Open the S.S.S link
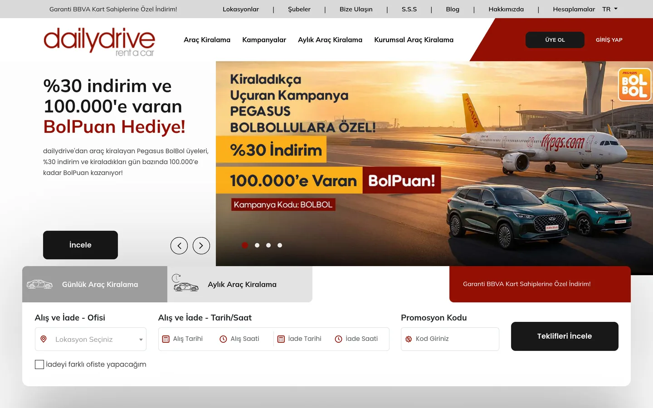The width and height of the screenshot is (653, 408). pos(409,9)
